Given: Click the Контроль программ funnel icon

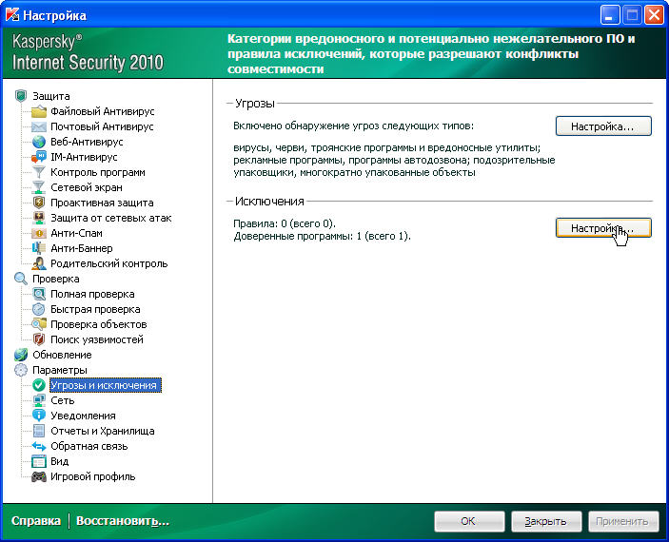Looking at the screenshot, I should tap(39, 172).
